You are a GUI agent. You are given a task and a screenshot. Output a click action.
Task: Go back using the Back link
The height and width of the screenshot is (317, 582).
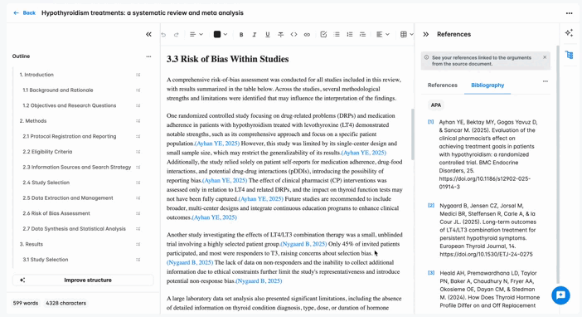point(25,13)
